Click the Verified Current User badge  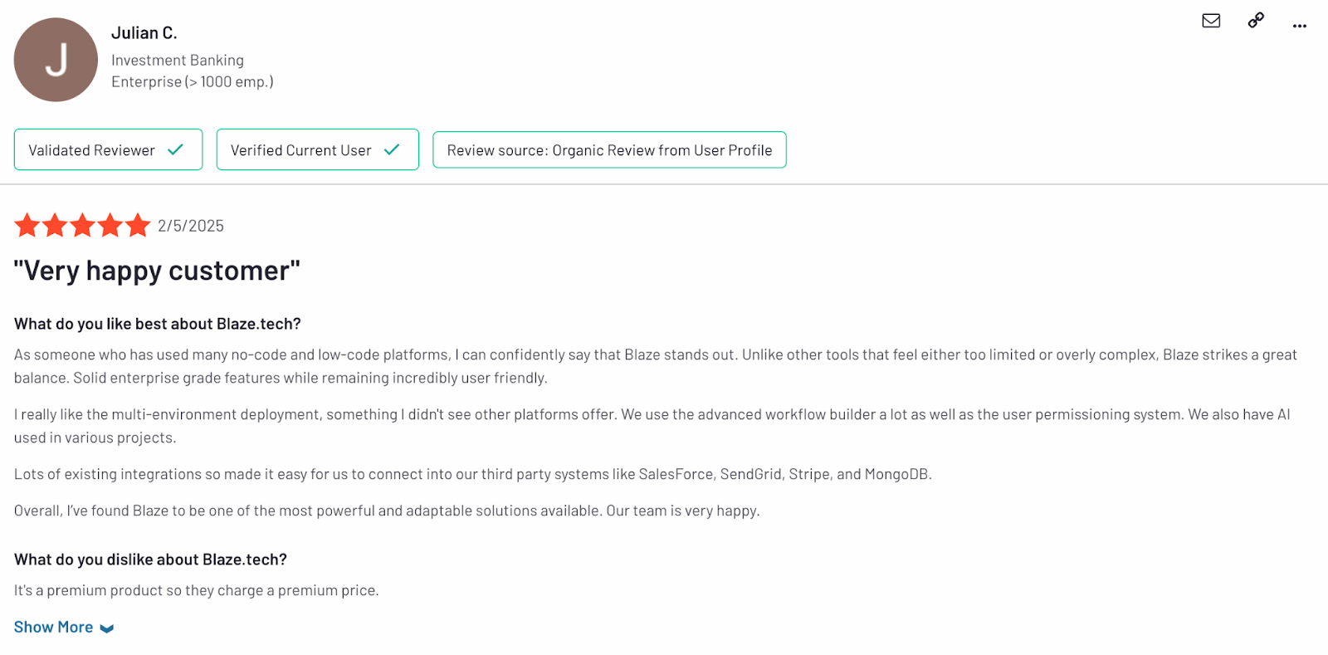(x=317, y=149)
